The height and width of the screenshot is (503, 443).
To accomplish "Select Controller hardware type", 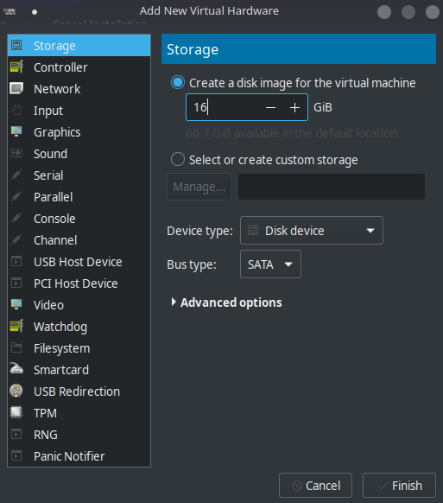I will [79, 67].
